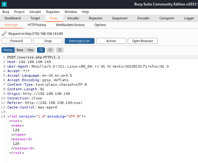Switch to the Comparer tab

point(167,18)
